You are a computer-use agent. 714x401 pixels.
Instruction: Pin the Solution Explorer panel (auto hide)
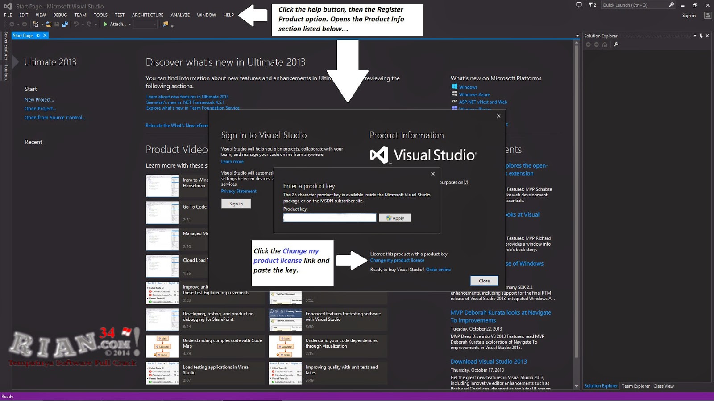(701, 36)
